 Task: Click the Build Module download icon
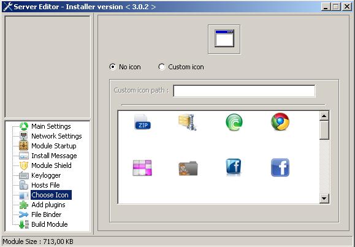(24, 224)
